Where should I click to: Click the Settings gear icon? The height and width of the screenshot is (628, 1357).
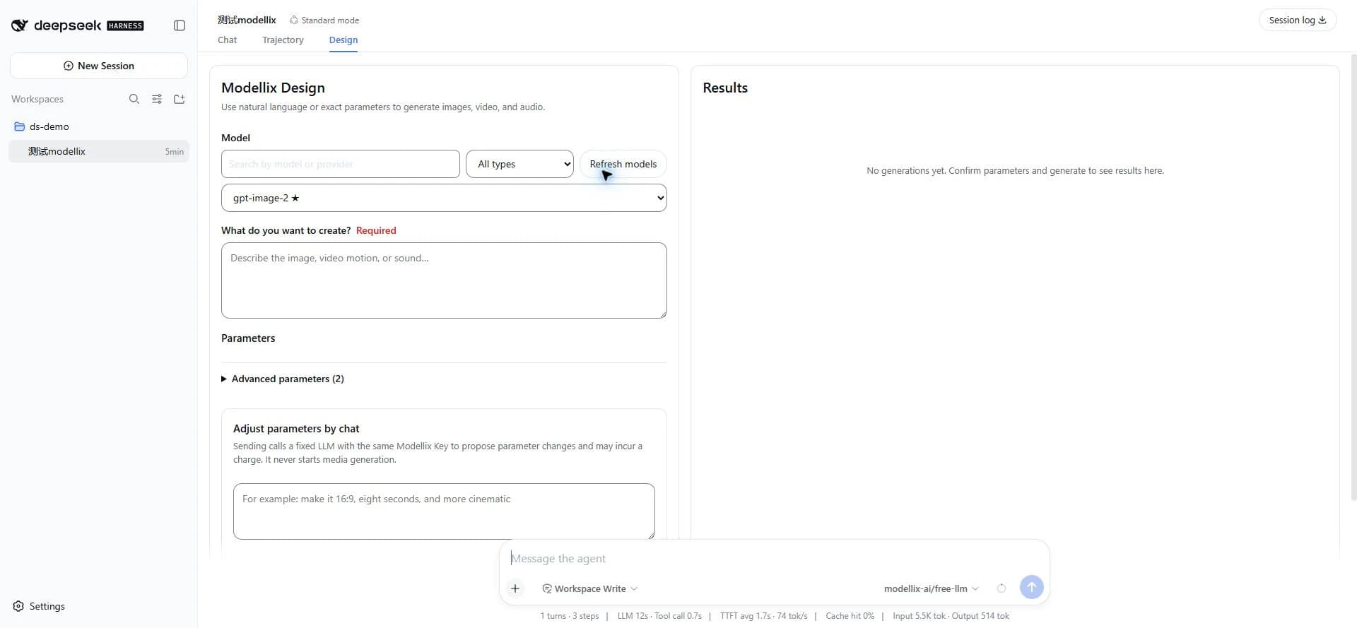click(x=18, y=606)
